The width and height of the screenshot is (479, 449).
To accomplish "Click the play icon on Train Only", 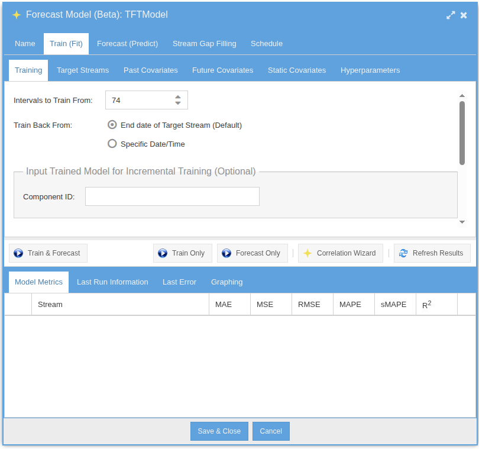I will tap(163, 253).
